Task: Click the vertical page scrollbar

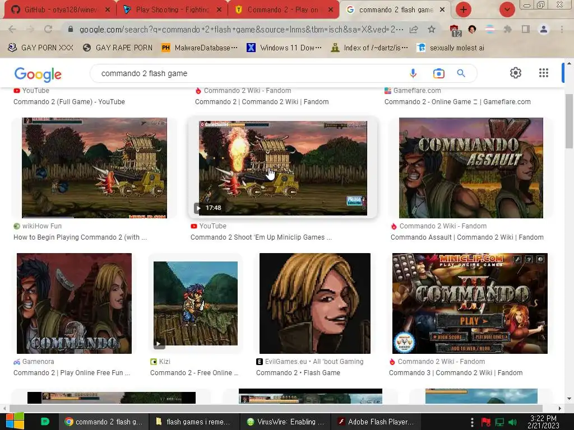Action: point(569,121)
